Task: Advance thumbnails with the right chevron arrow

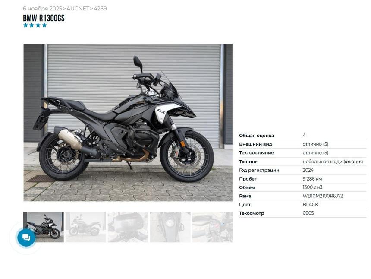Action: tap(223, 223)
